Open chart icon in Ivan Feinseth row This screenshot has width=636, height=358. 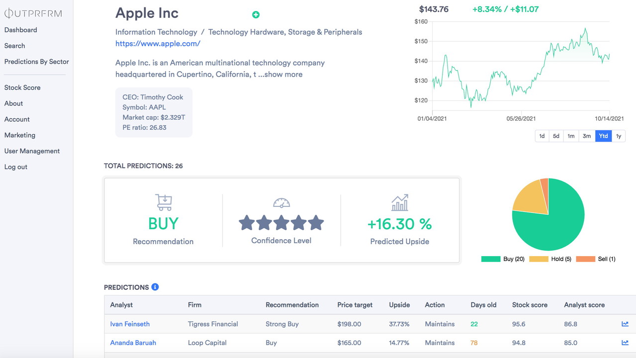pos(625,324)
